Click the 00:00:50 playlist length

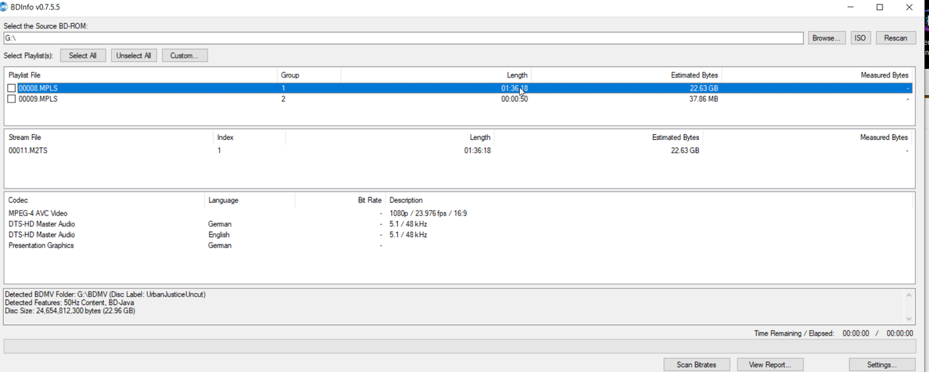click(x=515, y=99)
